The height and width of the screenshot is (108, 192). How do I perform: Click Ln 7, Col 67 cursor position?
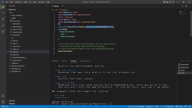(x=136, y=106)
